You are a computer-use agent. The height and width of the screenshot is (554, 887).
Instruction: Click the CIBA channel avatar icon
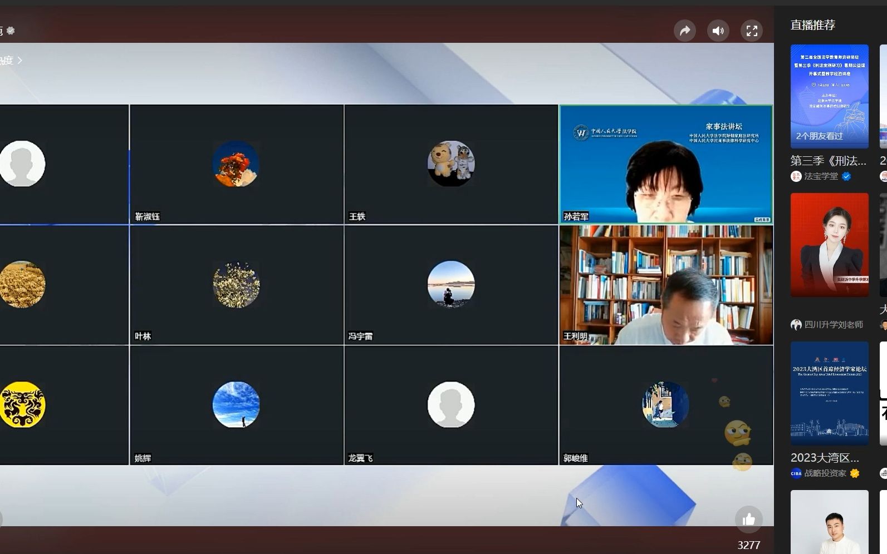pyautogui.click(x=796, y=473)
